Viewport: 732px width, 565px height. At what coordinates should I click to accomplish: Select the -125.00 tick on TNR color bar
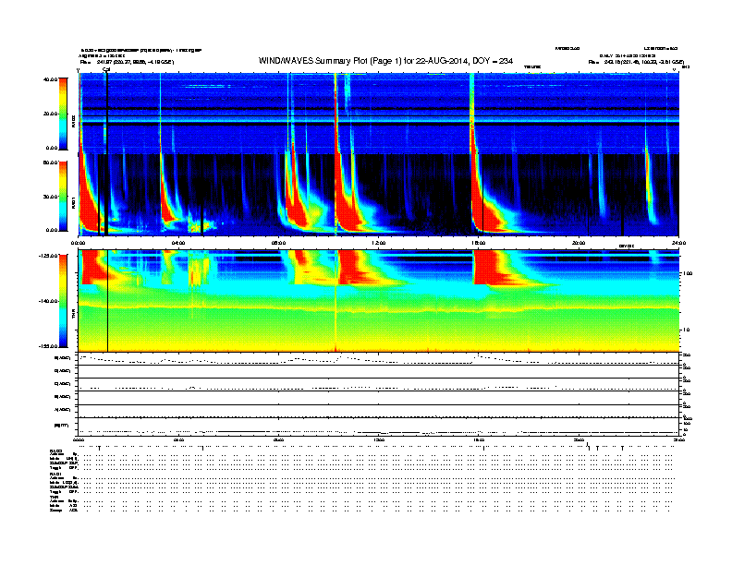(49, 256)
